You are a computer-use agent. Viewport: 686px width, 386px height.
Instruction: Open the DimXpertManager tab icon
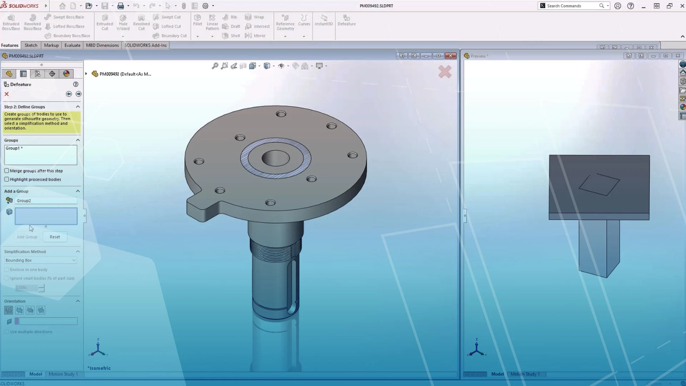(x=52, y=74)
